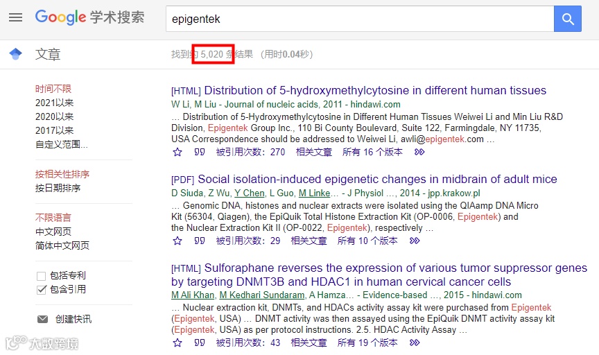Open author Y Chen profile
The image size is (599, 355).
point(250,193)
